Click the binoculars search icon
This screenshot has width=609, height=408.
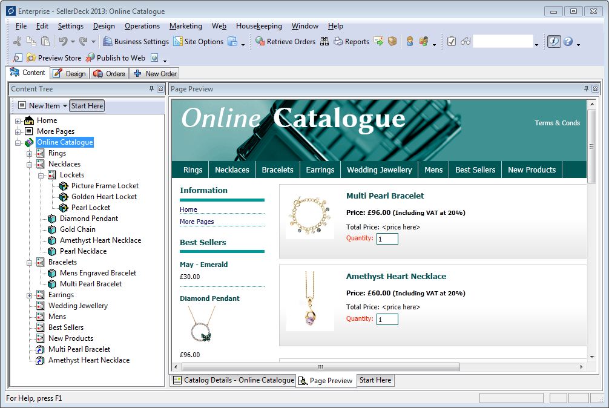[324, 42]
